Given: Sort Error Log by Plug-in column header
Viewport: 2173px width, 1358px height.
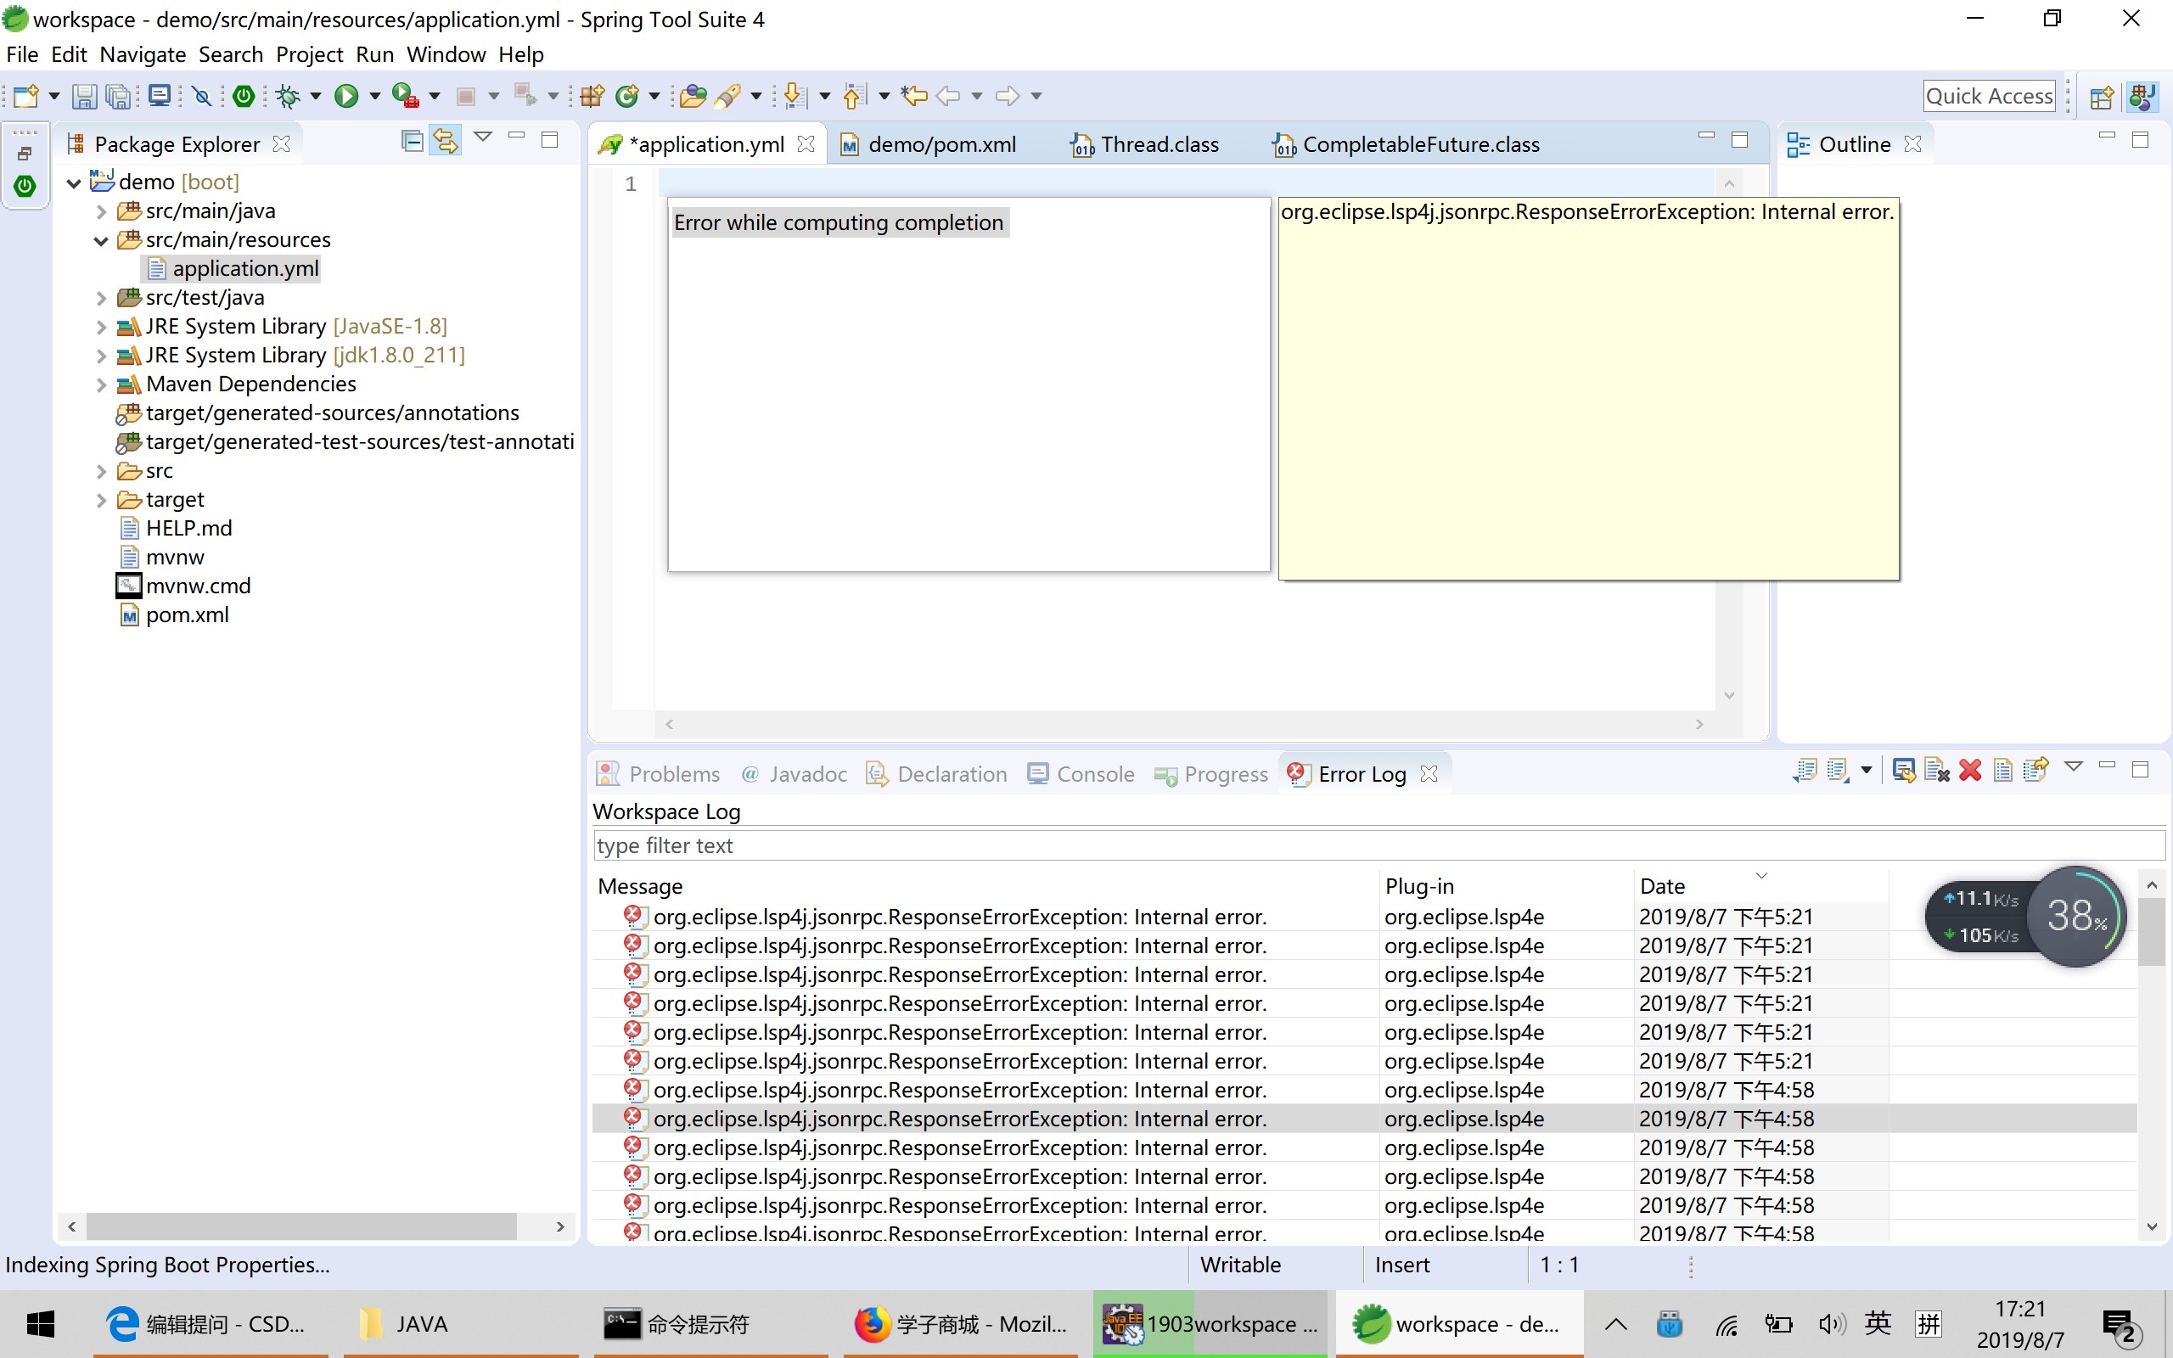Looking at the screenshot, I should point(1506,886).
